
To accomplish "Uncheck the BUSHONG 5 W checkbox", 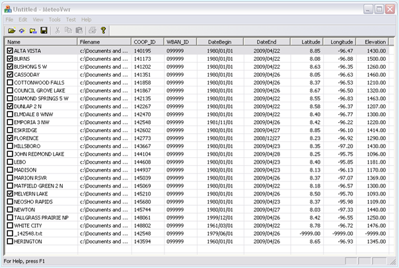I will point(10,67).
